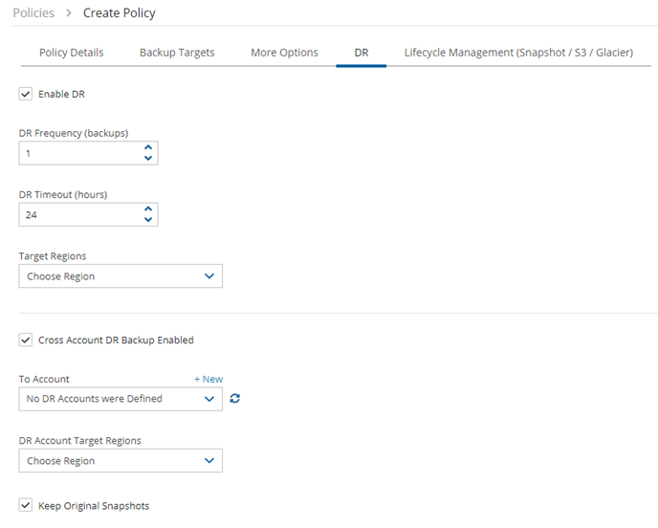Screen dimensions: 658x528
Task: Go to the More Options tab
Action: (284, 53)
